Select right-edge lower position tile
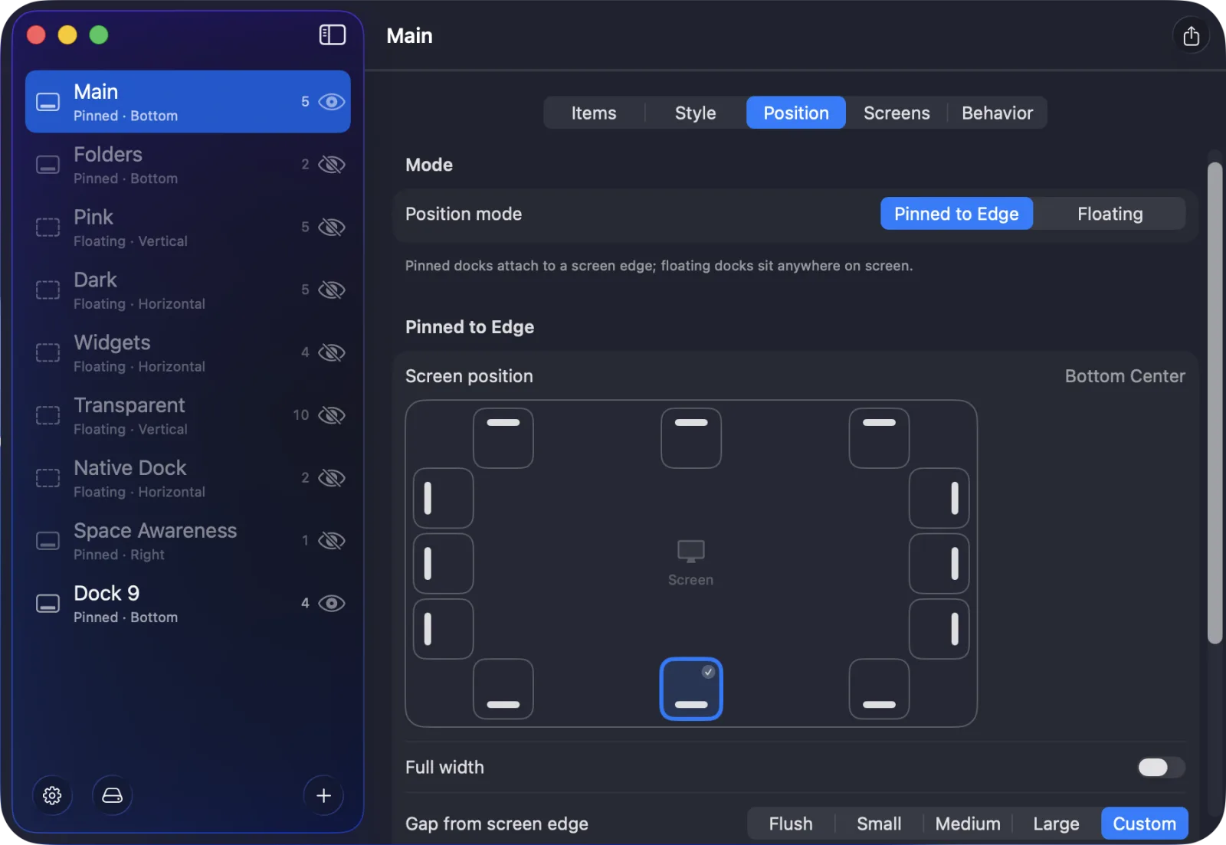This screenshot has height=845, width=1226. (939, 629)
